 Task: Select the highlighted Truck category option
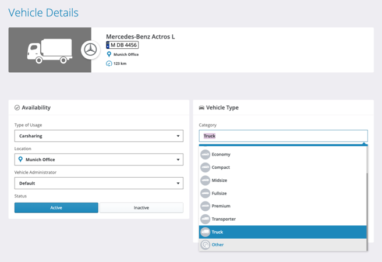pyautogui.click(x=282, y=232)
